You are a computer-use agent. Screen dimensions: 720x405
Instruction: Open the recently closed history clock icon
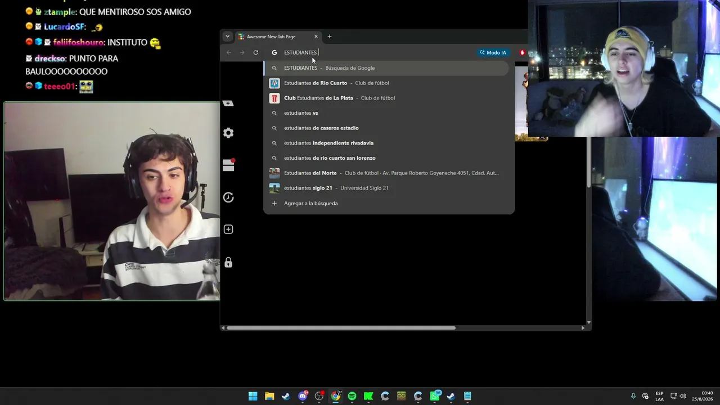pyautogui.click(x=228, y=197)
